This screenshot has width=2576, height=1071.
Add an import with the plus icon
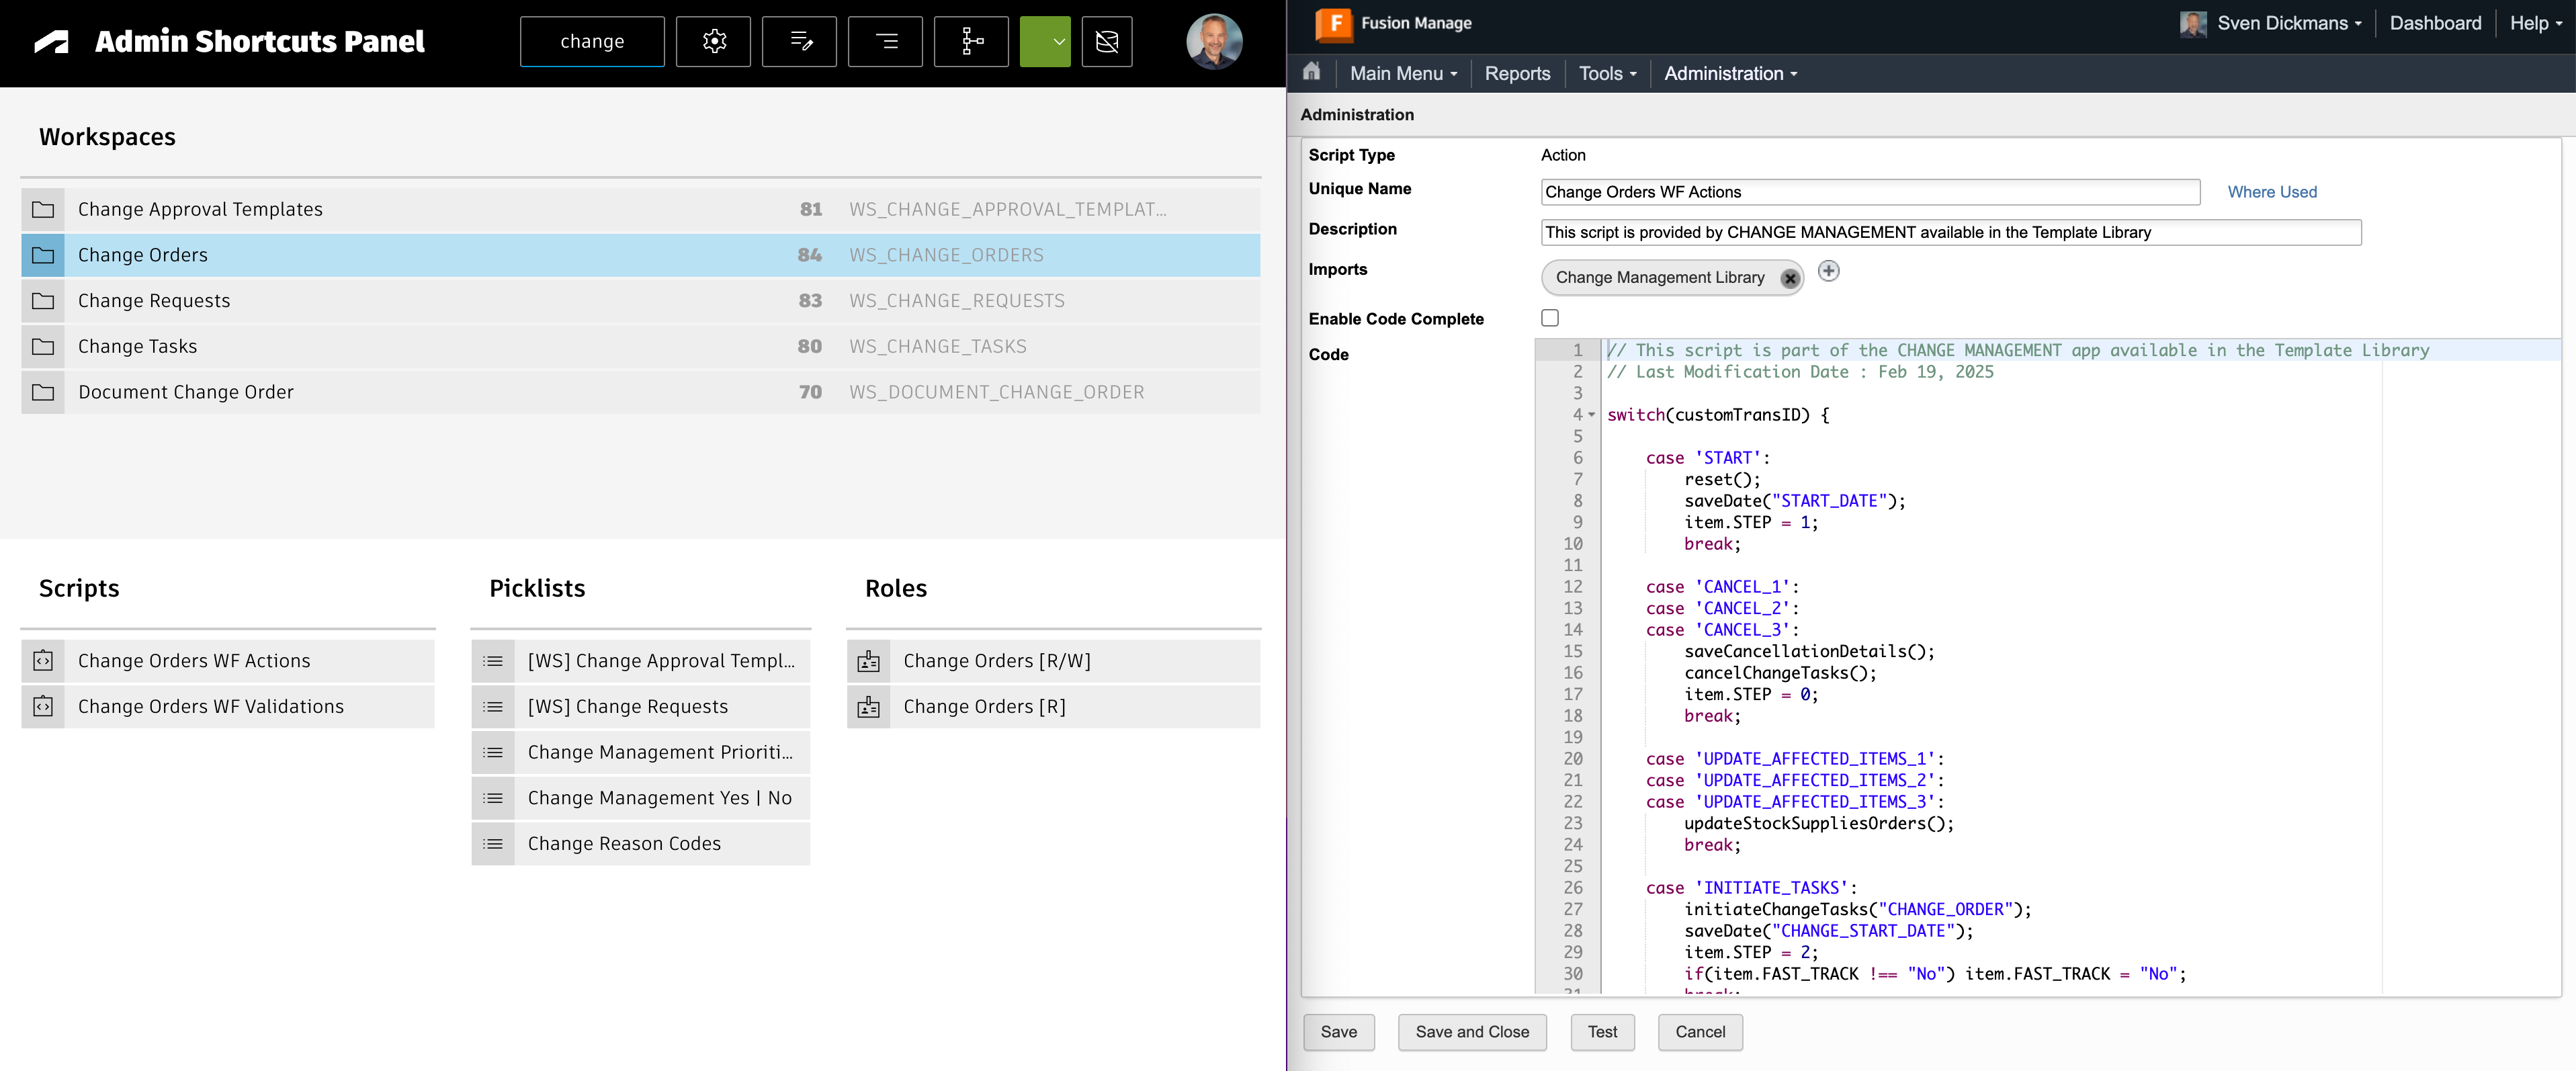tap(1828, 271)
